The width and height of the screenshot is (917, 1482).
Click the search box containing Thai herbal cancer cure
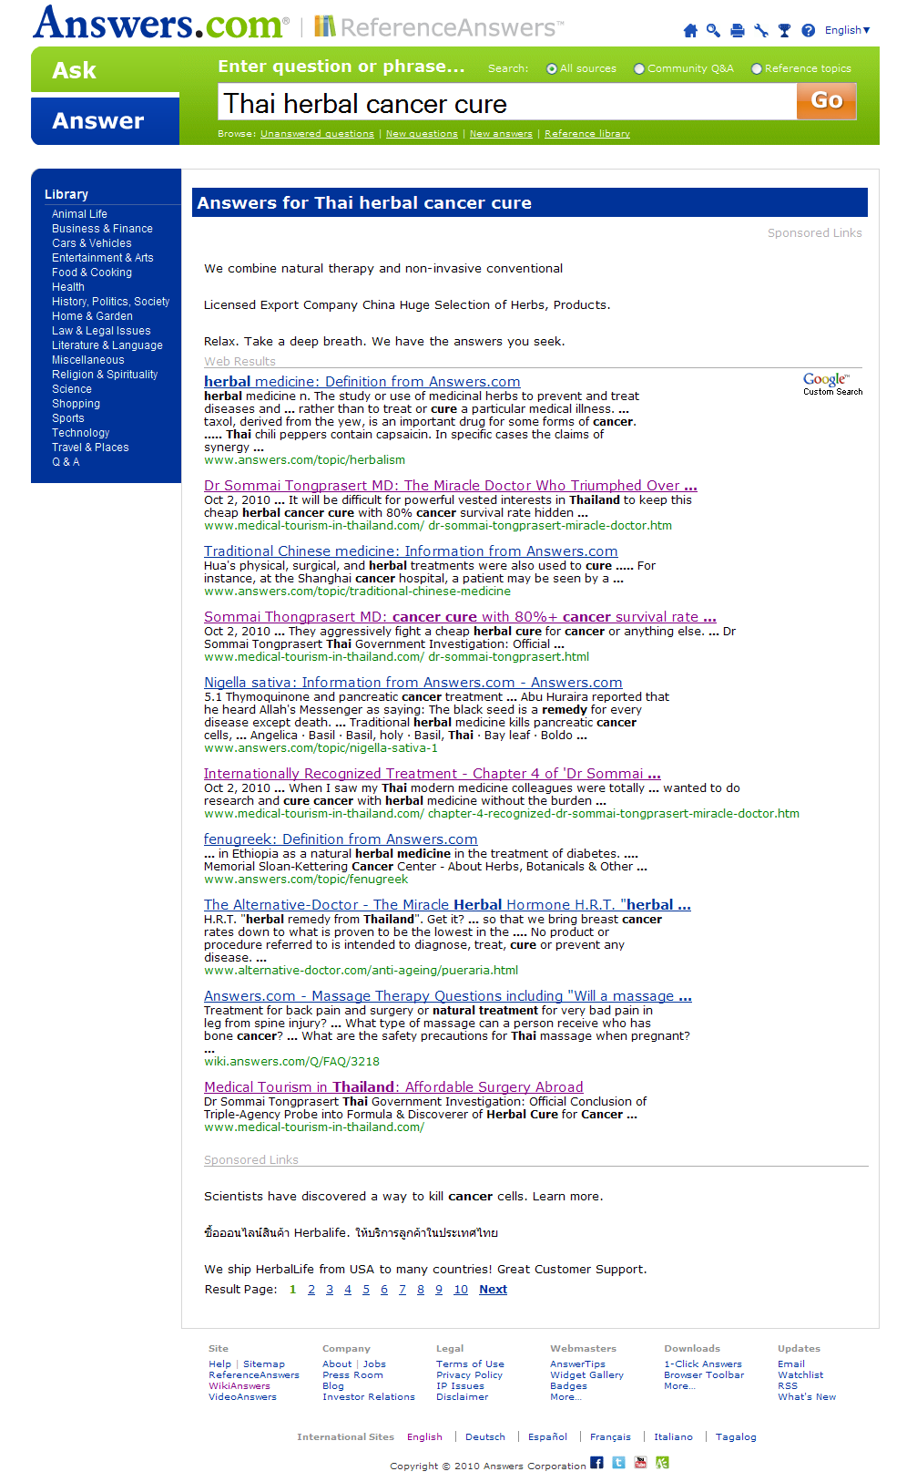tap(506, 104)
